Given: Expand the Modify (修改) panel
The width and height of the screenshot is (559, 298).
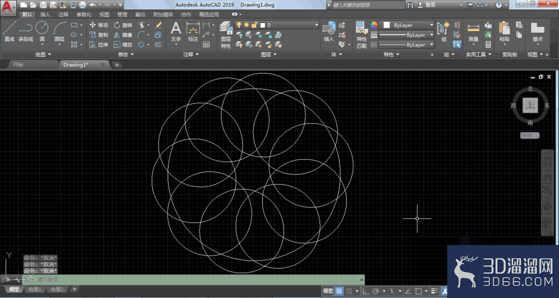Looking at the screenshot, I should pos(126,55).
